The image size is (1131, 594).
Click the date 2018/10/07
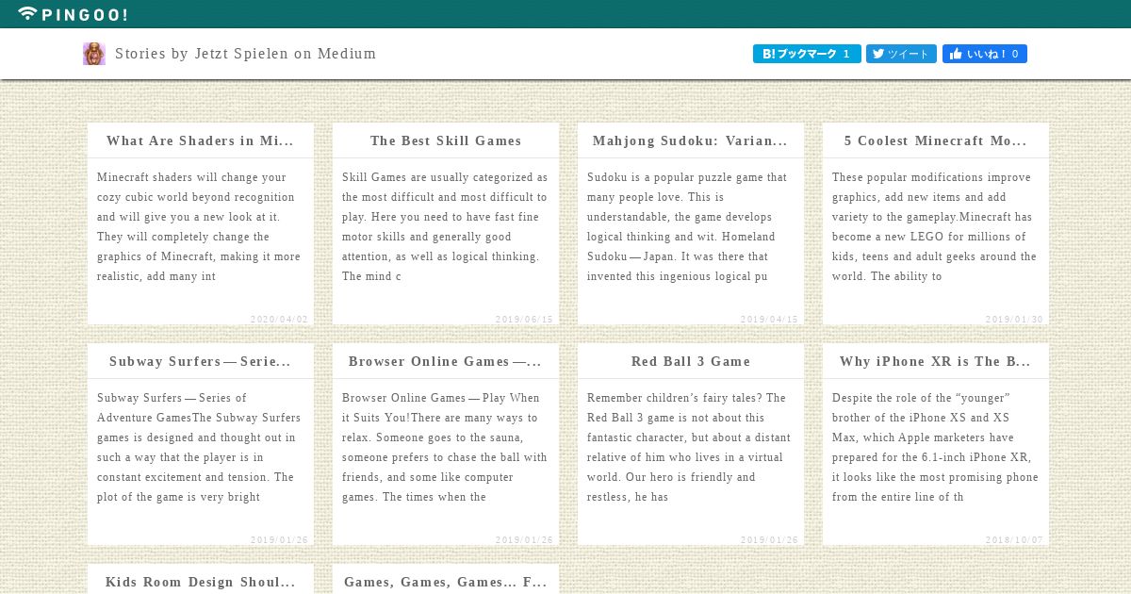(1014, 540)
